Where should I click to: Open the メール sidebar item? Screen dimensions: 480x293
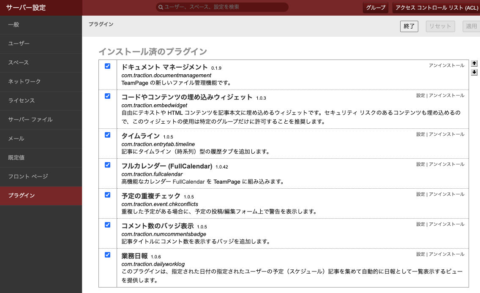click(16, 138)
